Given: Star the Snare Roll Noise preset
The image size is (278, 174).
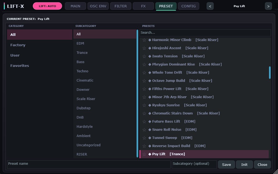Looking at the screenshot, I should (144, 130).
